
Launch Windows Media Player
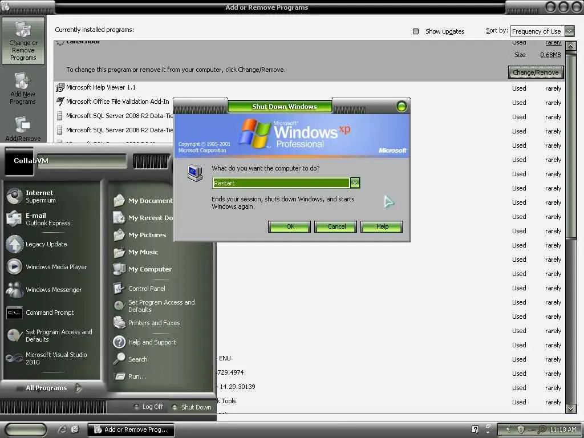pos(51,267)
